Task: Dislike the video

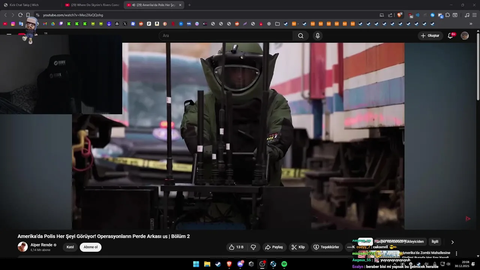Action: pos(253,247)
